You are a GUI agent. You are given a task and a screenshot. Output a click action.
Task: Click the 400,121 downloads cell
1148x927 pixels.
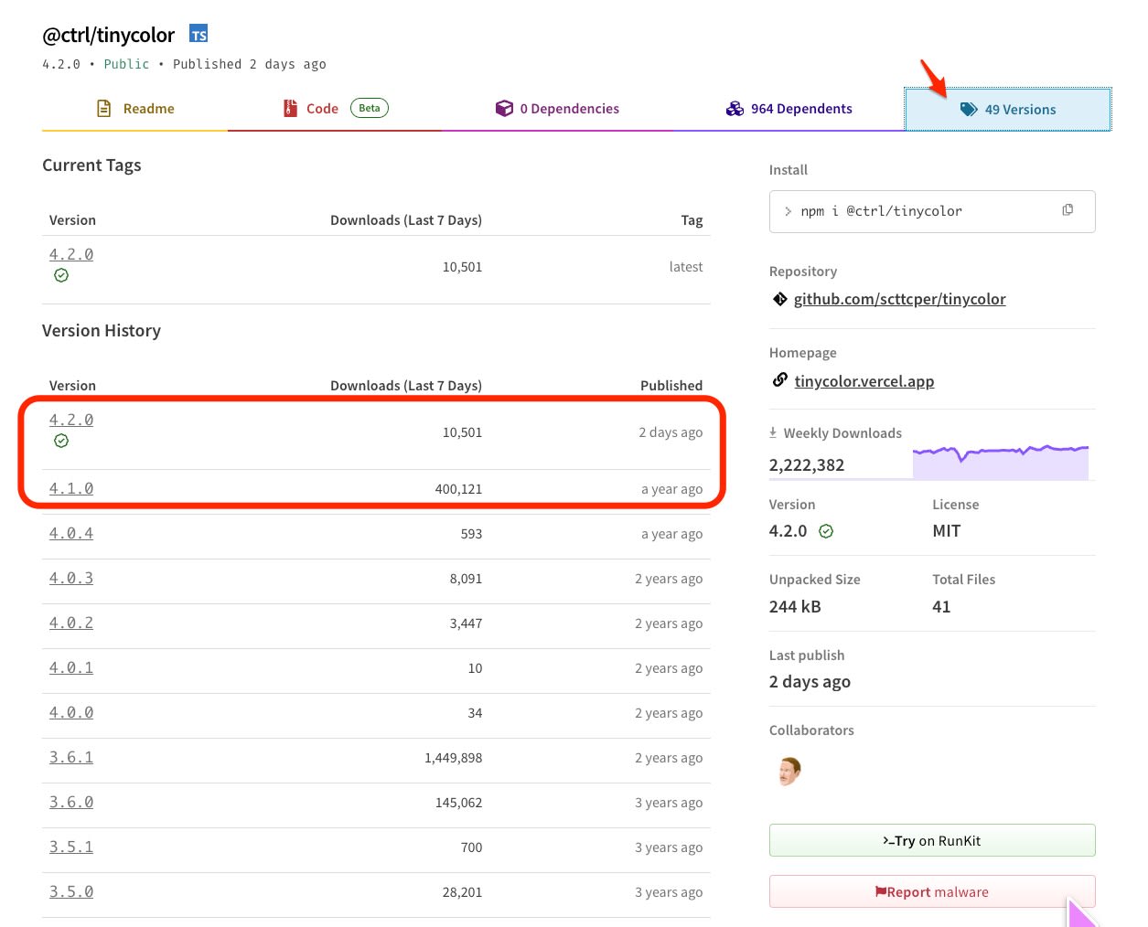458,489
